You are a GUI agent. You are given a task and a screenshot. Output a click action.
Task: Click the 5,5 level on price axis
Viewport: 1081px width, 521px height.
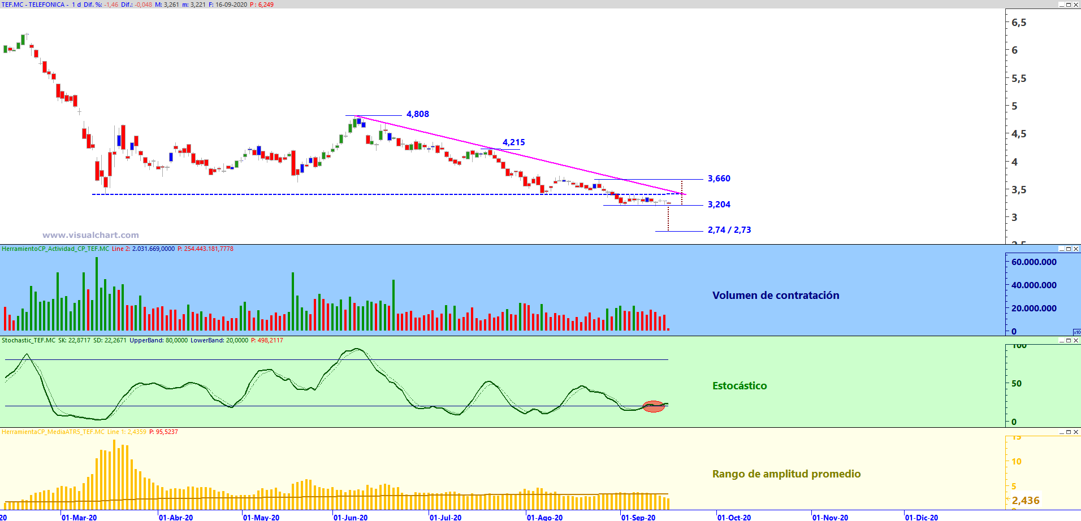point(1019,79)
